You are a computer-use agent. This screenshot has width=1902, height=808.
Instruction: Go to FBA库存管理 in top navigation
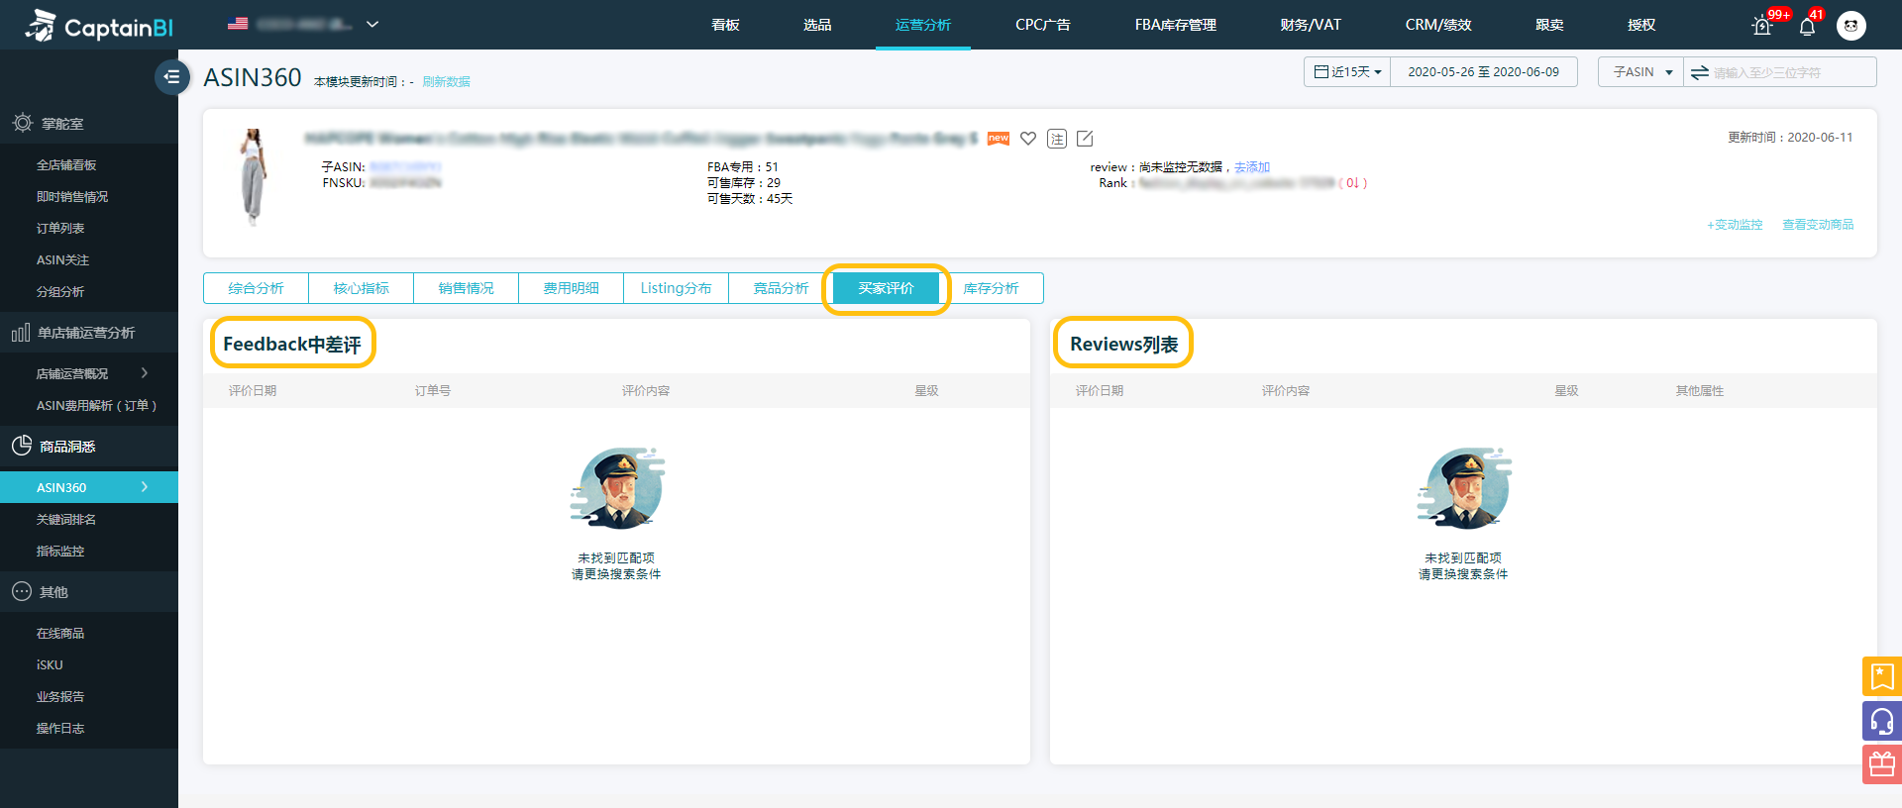(1175, 25)
